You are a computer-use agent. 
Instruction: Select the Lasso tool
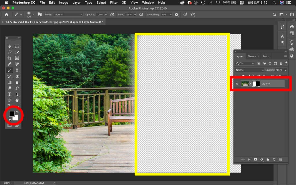point(9,52)
